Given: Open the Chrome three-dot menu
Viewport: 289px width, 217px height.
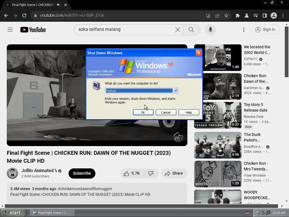Looking at the screenshot, I should tap(283, 16).
